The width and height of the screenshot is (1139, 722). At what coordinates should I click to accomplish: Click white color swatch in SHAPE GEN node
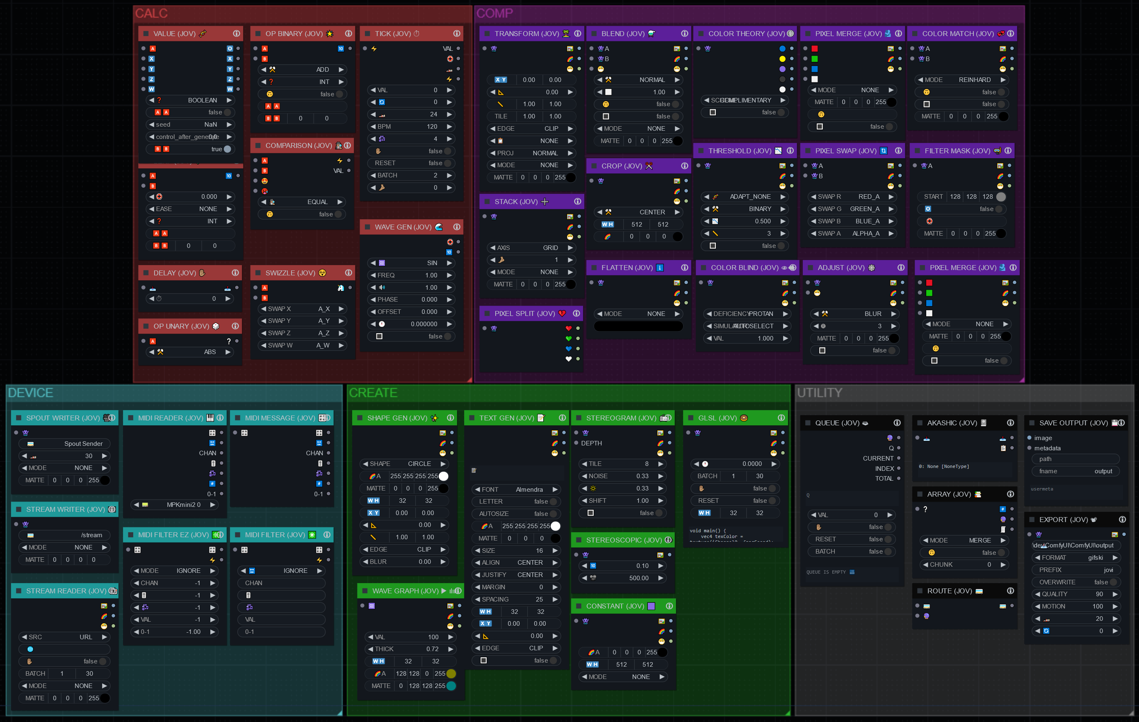pos(443,476)
